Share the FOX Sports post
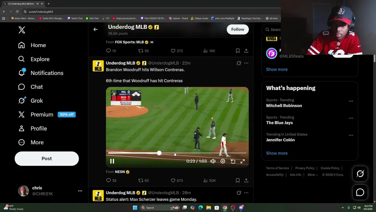Image resolution: width=376 pixels, height=212 pixels. click(x=246, y=51)
